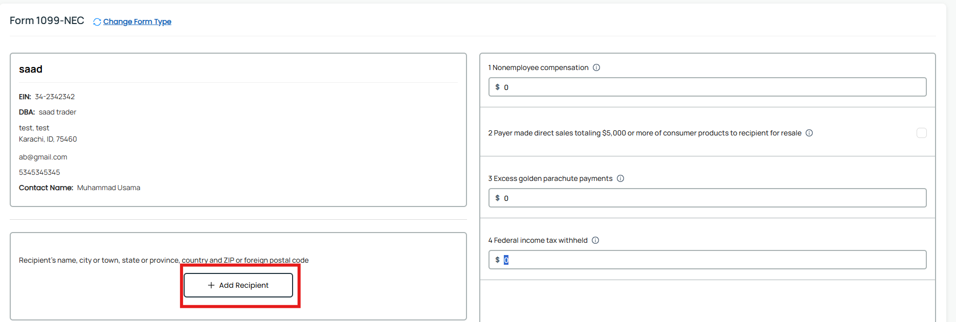Click the EIN value 34-2342342

(x=55, y=97)
